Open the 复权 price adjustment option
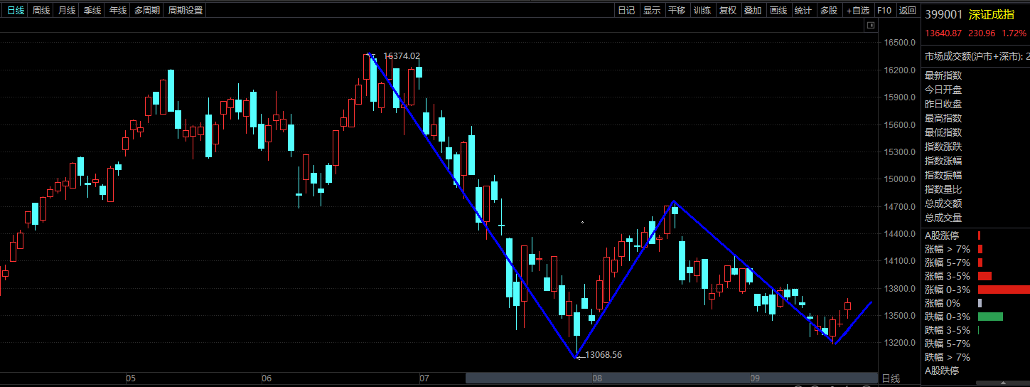 click(728, 11)
